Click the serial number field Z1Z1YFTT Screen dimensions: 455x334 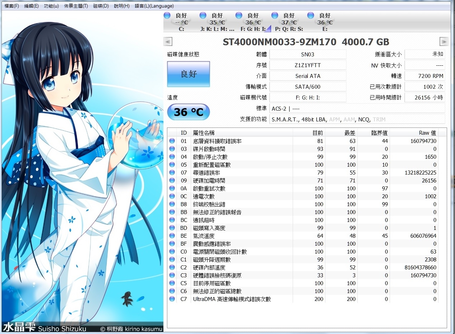[x=308, y=65]
